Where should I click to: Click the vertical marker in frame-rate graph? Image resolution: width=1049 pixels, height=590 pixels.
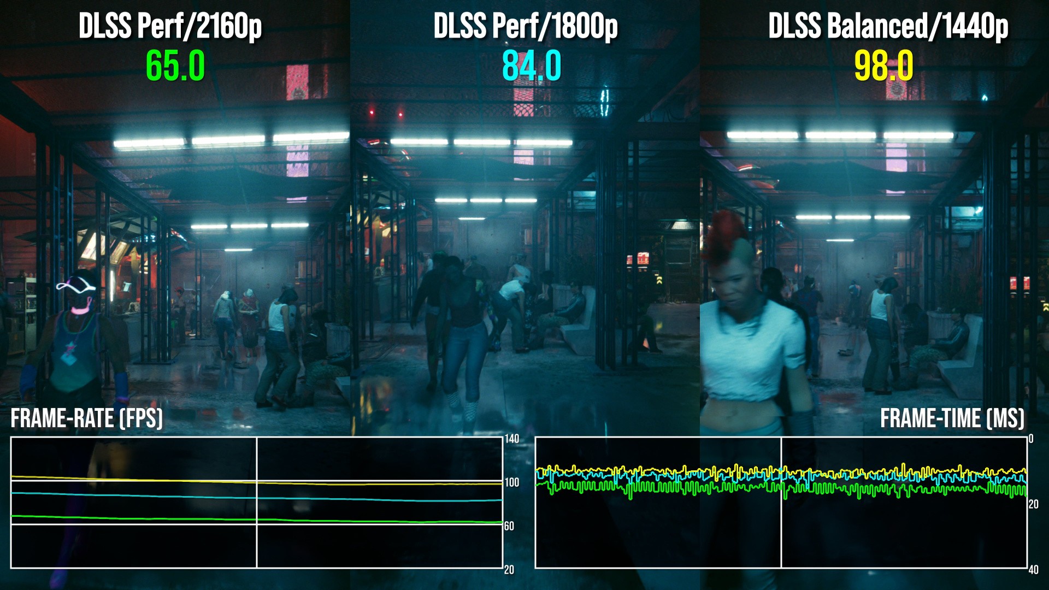(x=257, y=546)
